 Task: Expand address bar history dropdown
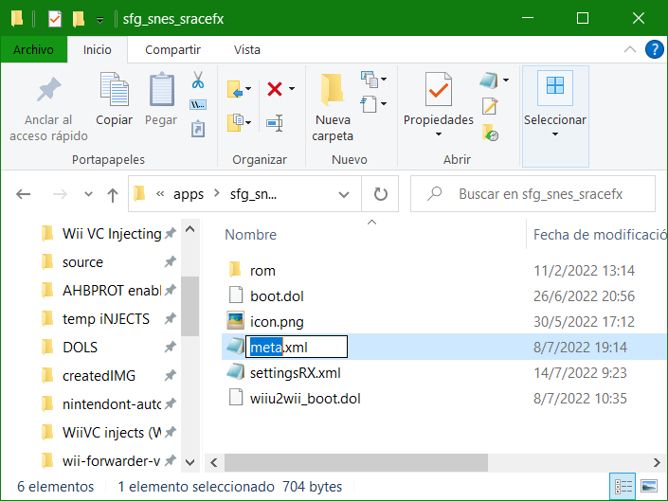(x=344, y=194)
